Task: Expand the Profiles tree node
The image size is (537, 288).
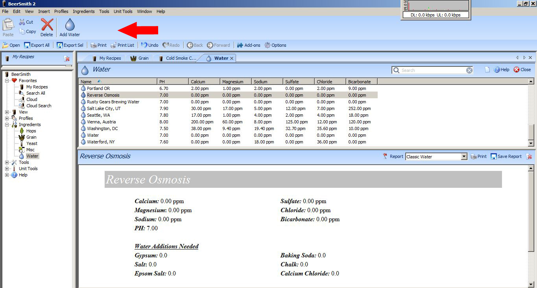Action: tap(7, 118)
